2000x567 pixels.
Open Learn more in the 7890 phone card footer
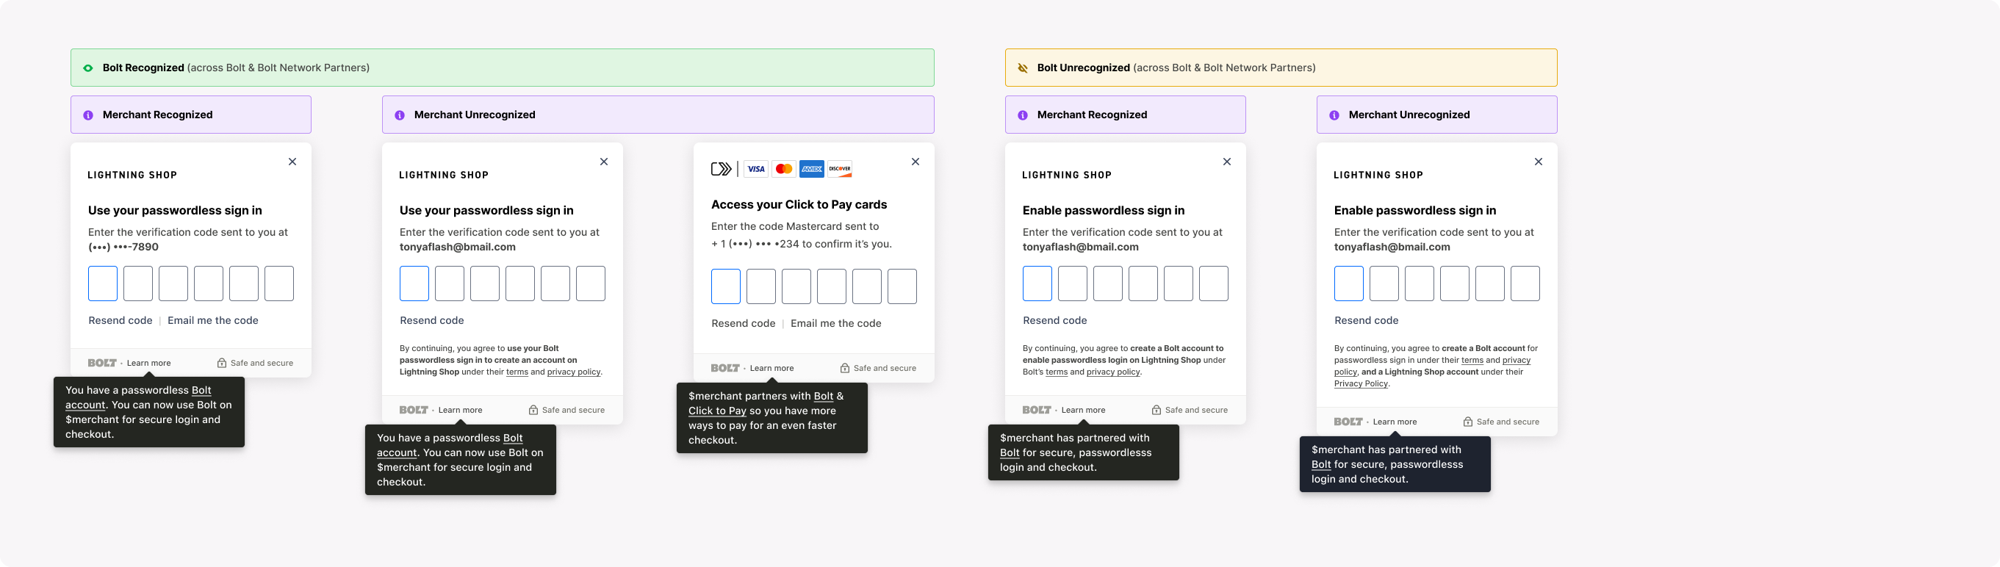pos(148,363)
